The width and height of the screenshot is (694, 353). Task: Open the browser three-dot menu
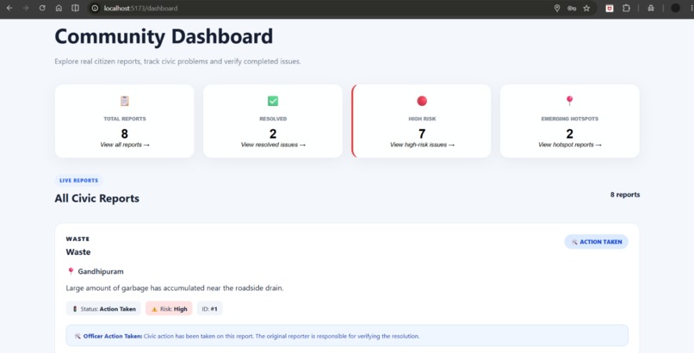691,8
